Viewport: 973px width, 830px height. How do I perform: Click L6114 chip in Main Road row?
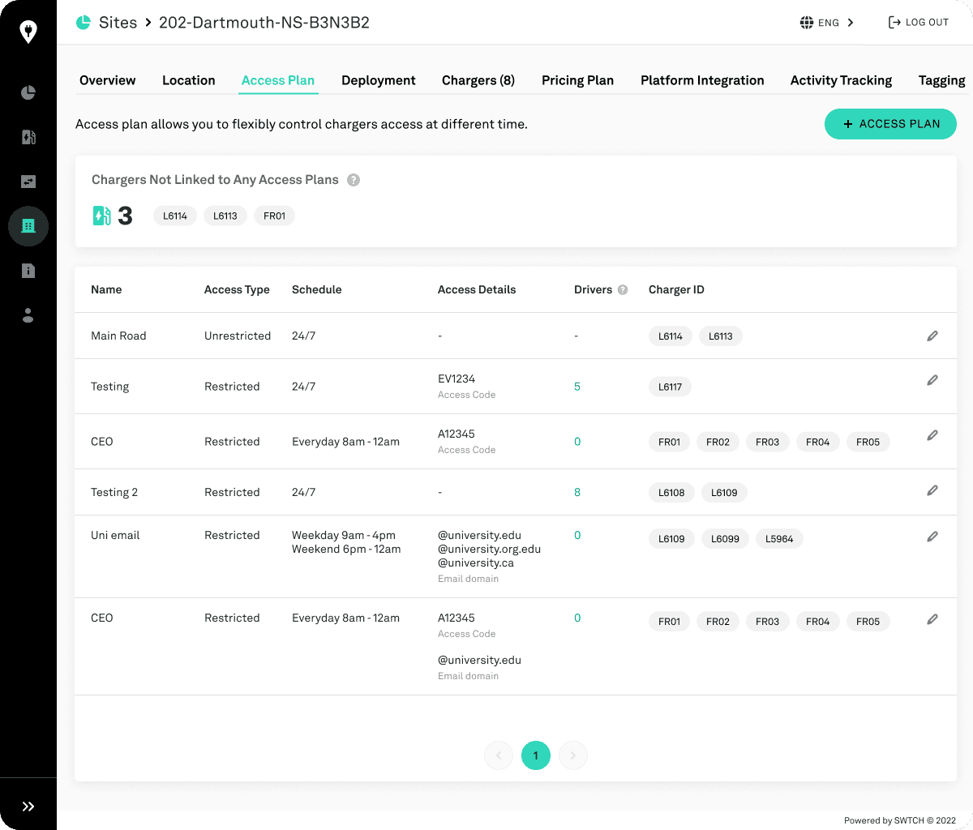pyautogui.click(x=671, y=336)
